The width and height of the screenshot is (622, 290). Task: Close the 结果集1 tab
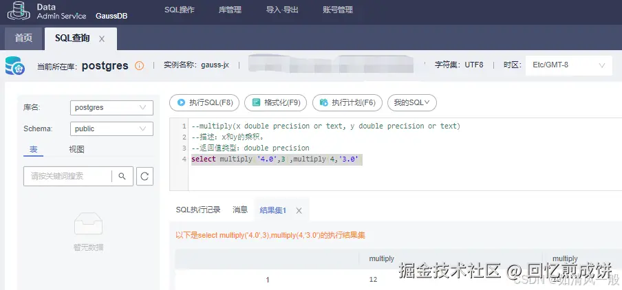pos(299,211)
